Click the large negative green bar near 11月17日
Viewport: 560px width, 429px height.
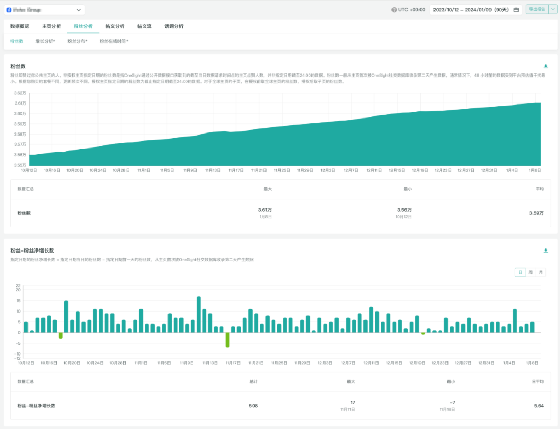coord(227,340)
